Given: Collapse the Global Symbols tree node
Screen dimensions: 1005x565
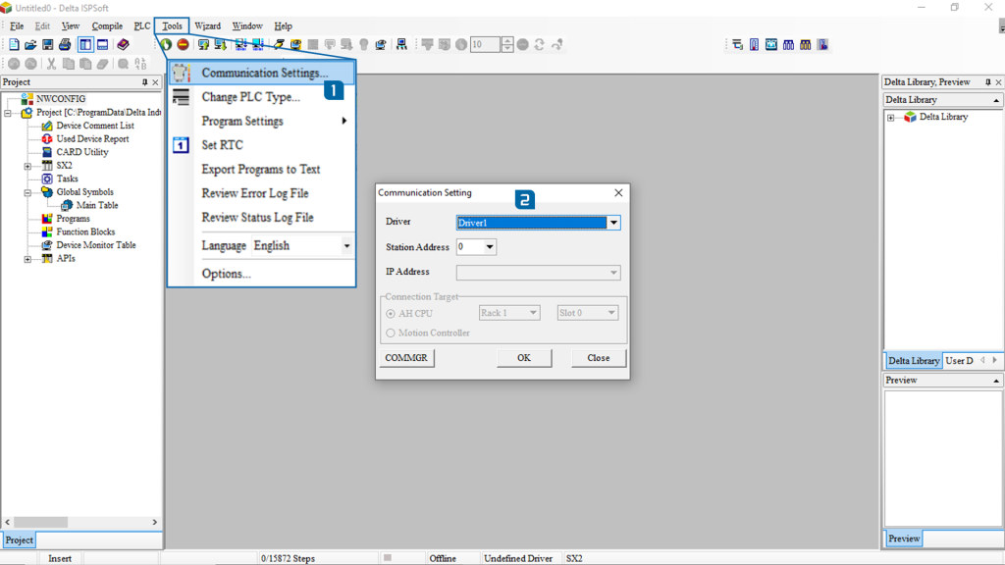Looking at the screenshot, I should [27, 192].
